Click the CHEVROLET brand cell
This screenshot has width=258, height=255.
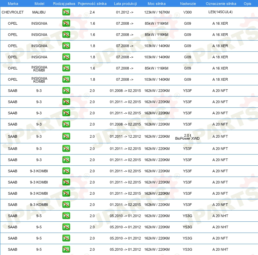13,12
